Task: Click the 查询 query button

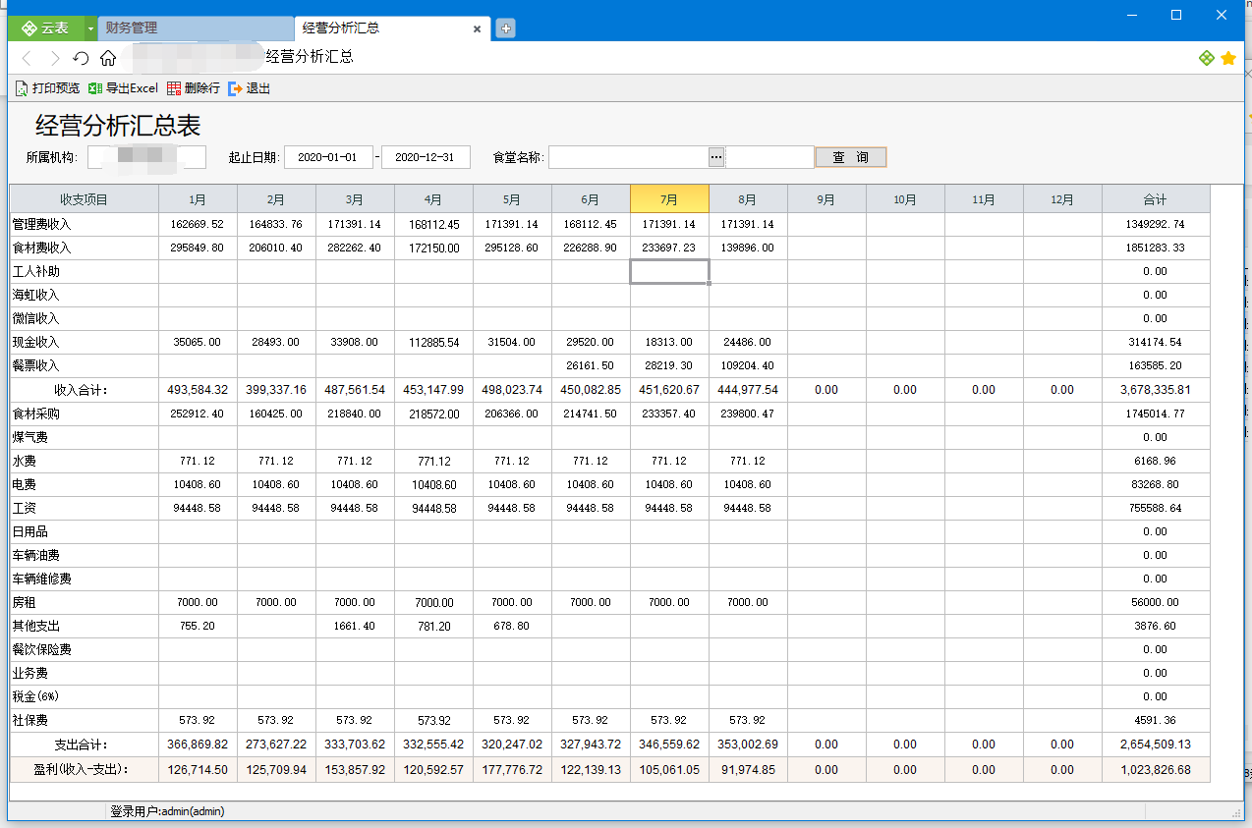Action: click(851, 157)
